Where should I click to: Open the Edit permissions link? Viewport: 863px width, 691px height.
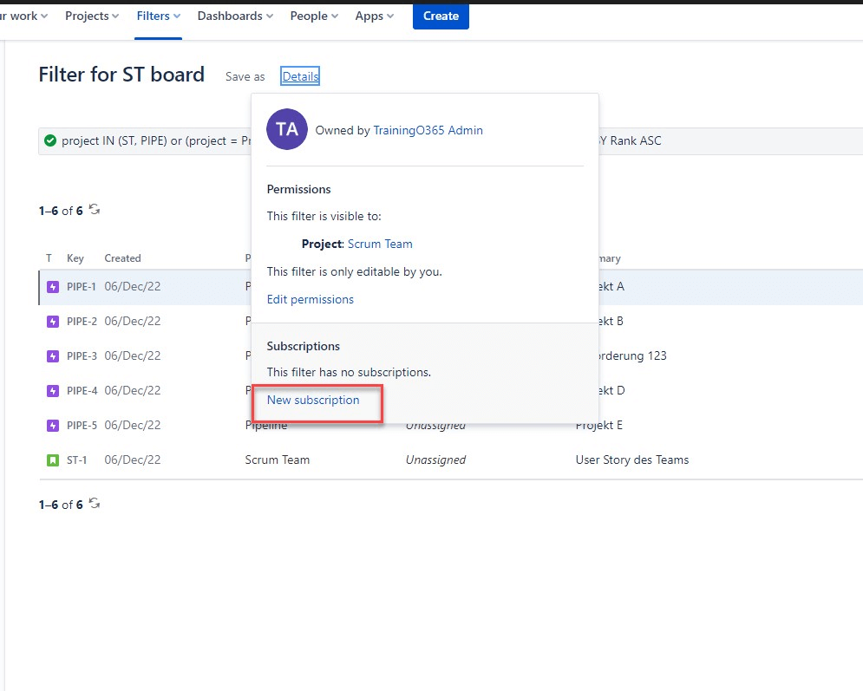pyautogui.click(x=310, y=298)
